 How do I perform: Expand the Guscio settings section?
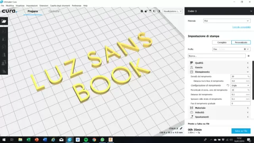pyautogui.click(x=219, y=67)
